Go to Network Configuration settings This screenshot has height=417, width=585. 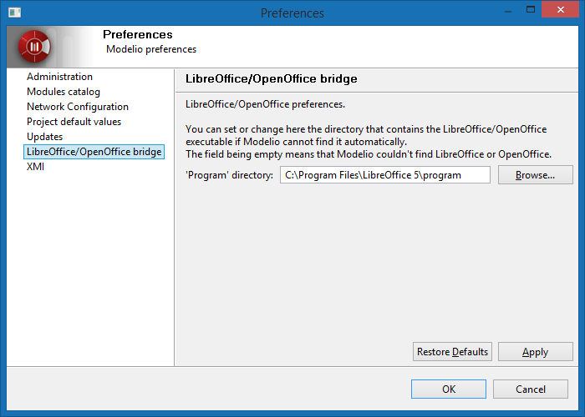(x=78, y=107)
